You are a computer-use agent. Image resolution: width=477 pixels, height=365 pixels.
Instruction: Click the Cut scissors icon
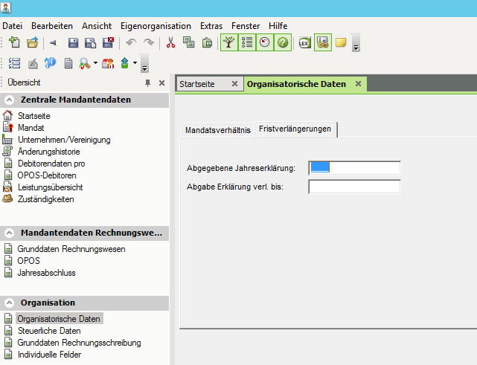pos(171,43)
